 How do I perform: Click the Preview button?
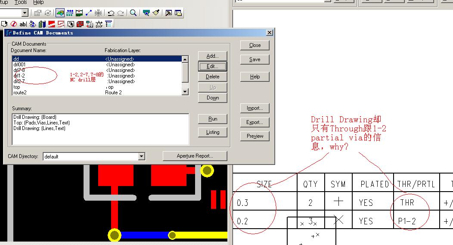pos(255,136)
